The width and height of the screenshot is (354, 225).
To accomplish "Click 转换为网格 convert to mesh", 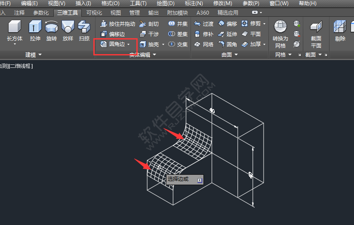I will (280, 34).
